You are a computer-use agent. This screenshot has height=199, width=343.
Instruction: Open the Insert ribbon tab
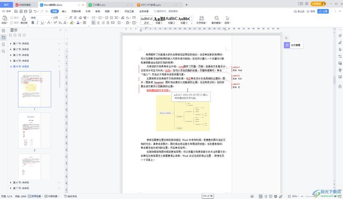[64, 12]
